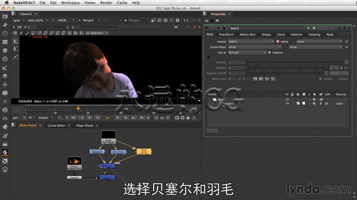Image resolution: width=357 pixels, height=200 pixels.
Task: Switch to the Lifetime tab
Action: pyautogui.click(x=297, y=35)
